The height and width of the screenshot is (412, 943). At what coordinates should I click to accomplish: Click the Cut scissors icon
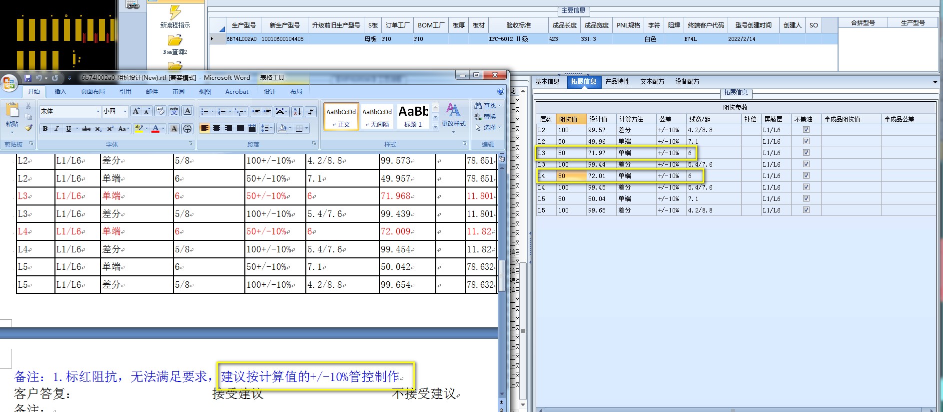[x=28, y=106]
